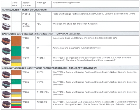Click the Hauptanwendungsbereich column header
Viewport: 140px width, 110px height.
tap(66, 3)
